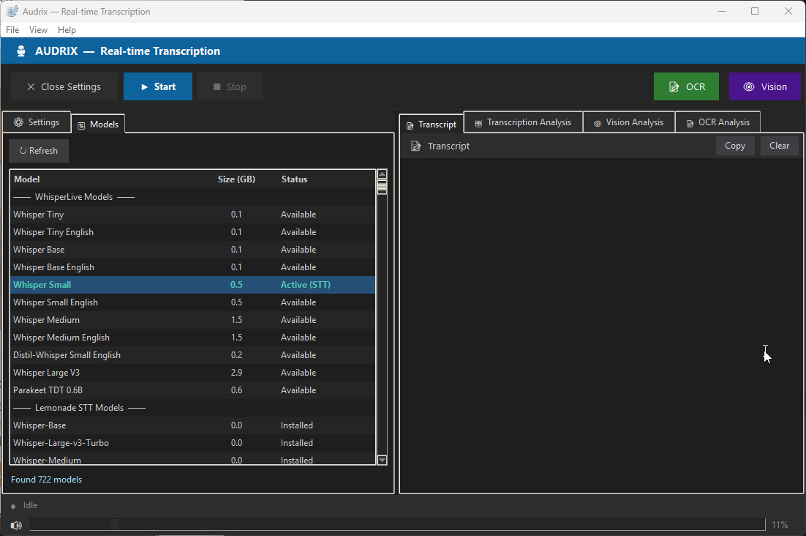The width and height of the screenshot is (806, 536).
Task: Select the Lemonade Whisper-Base row
Action: (193, 425)
